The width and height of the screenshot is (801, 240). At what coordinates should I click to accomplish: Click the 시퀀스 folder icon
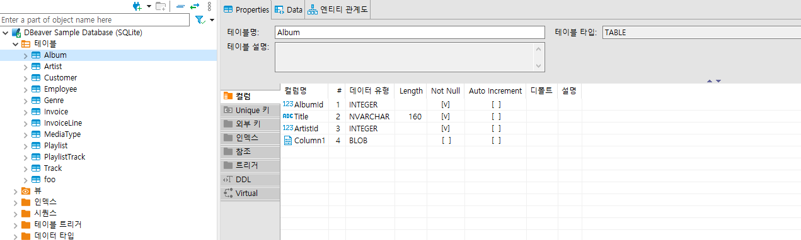[x=26, y=214]
